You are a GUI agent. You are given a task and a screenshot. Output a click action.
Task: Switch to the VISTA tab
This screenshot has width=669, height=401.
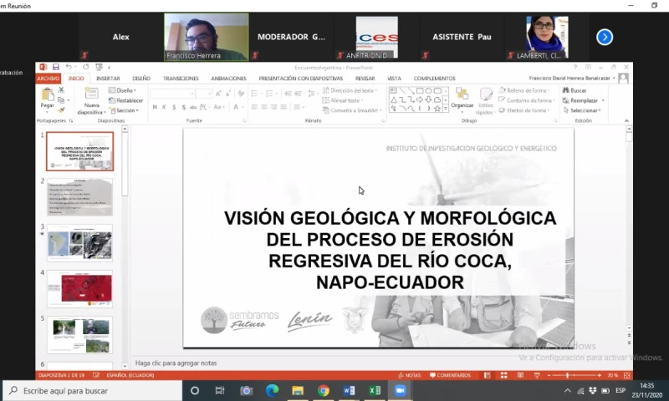[394, 79]
